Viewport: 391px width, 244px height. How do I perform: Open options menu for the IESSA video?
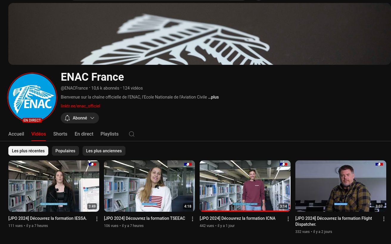point(97,219)
